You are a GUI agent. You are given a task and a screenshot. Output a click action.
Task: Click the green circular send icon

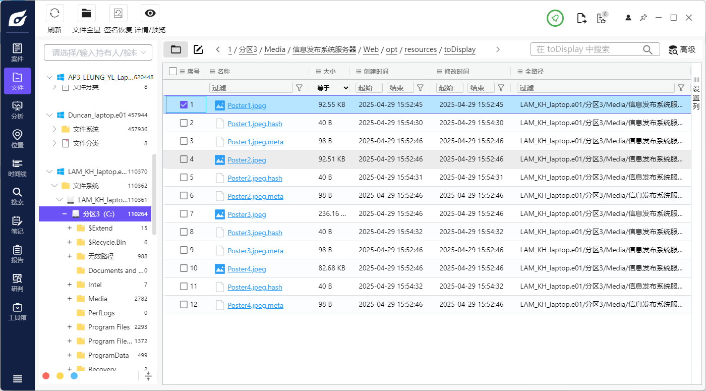[555, 18]
